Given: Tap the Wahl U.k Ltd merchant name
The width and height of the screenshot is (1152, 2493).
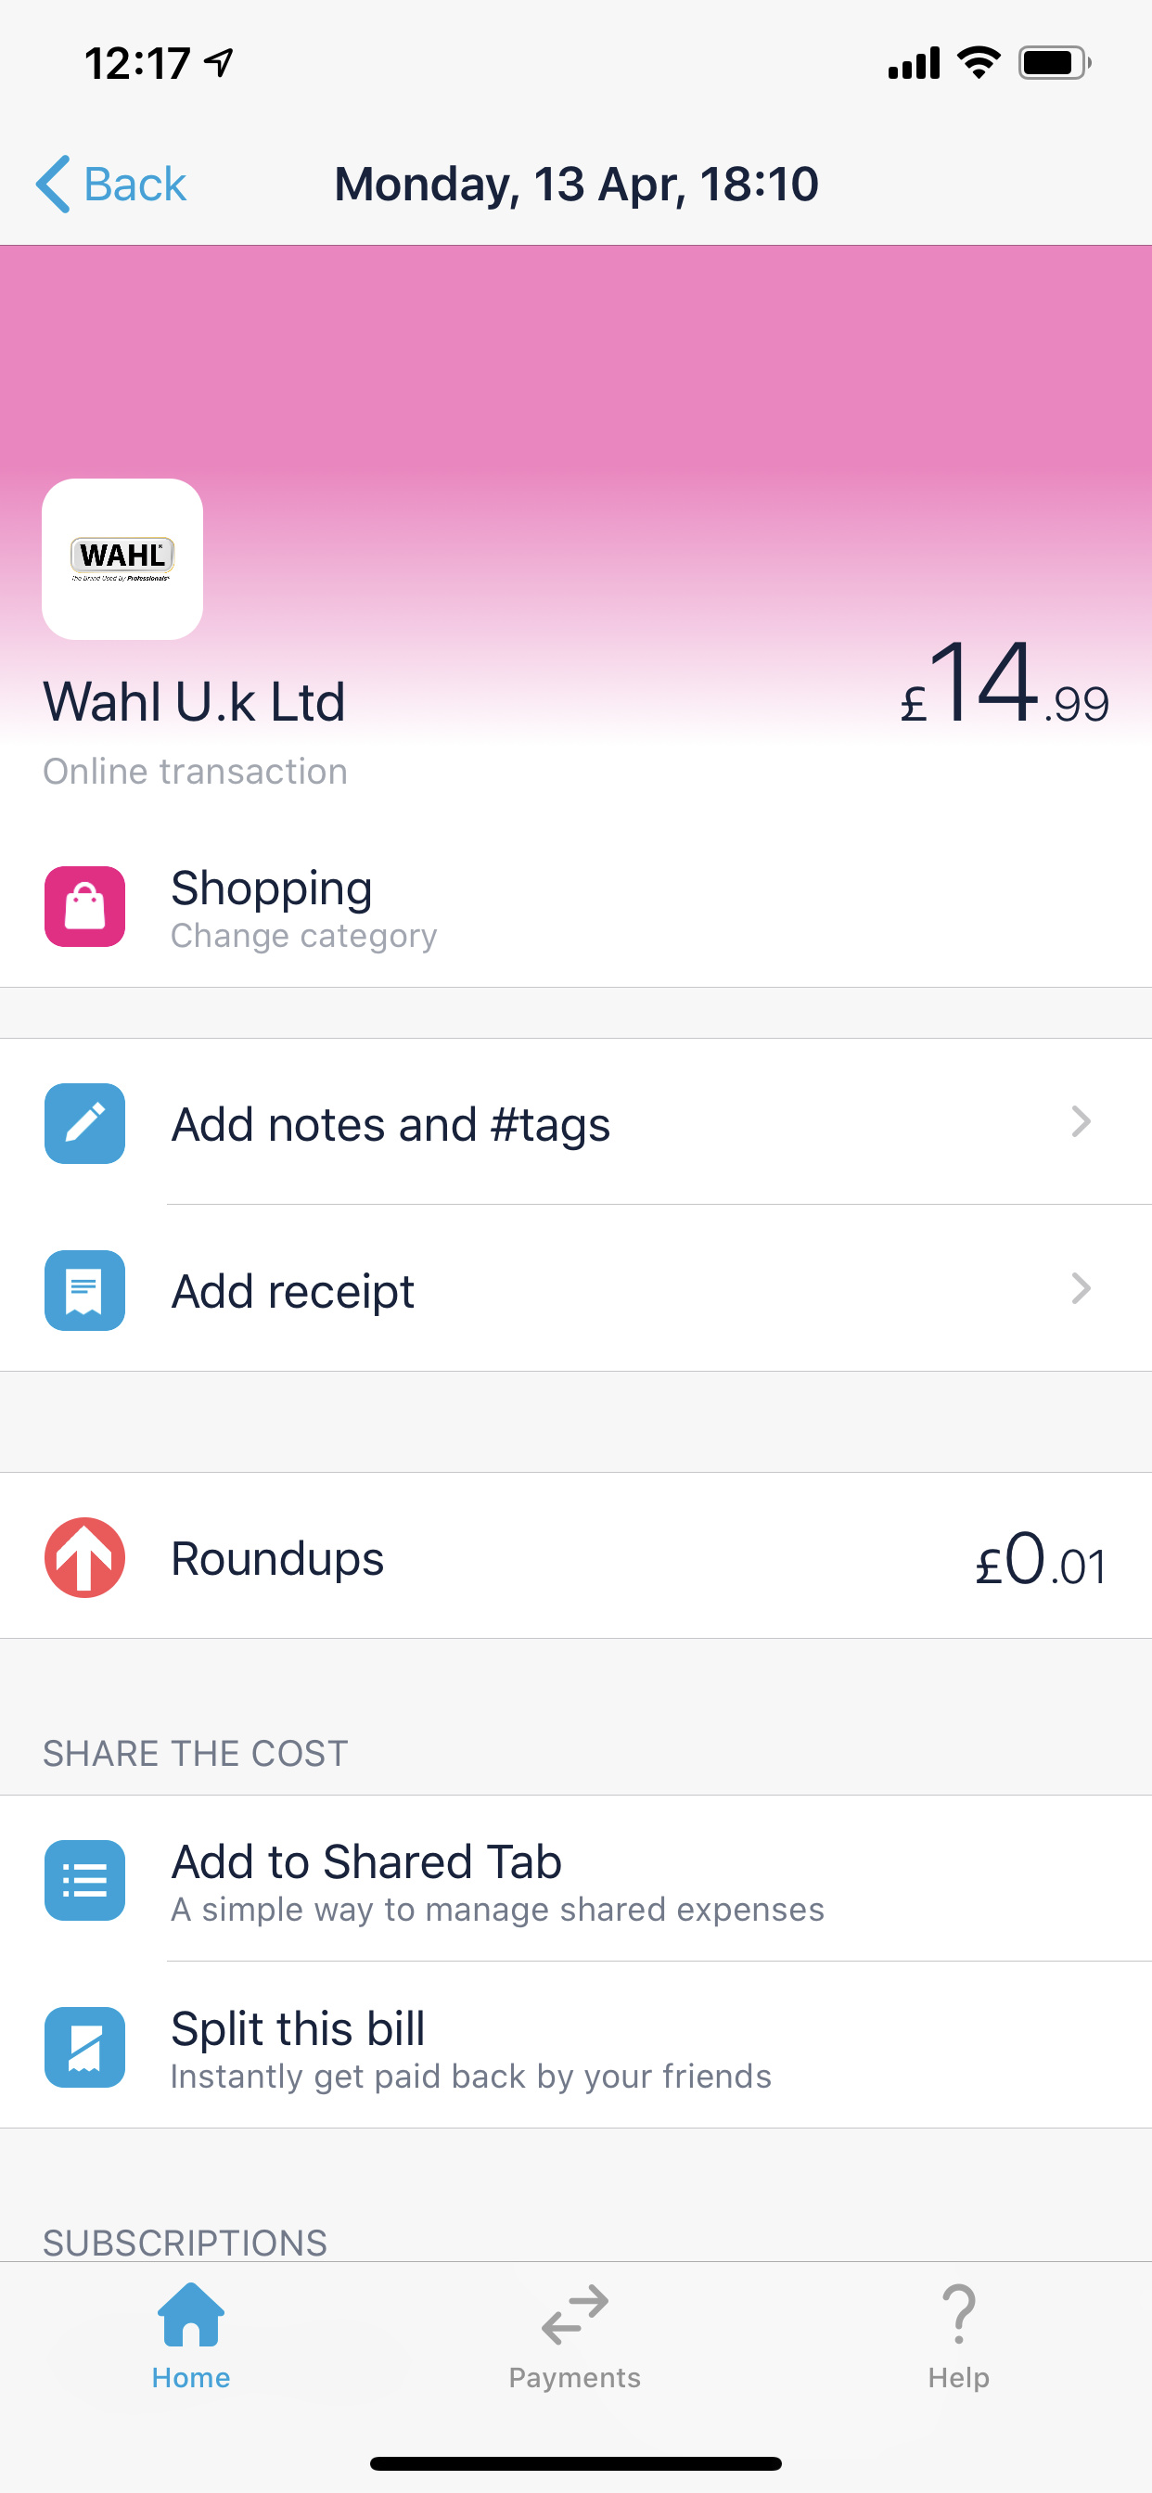Looking at the screenshot, I should [x=194, y=702].
